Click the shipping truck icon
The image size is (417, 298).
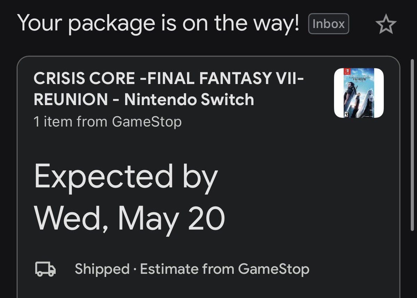tap(46, 269)
